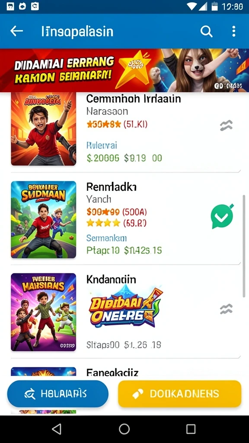Click the yellow Dookadnehs button

tap(179, 394)
